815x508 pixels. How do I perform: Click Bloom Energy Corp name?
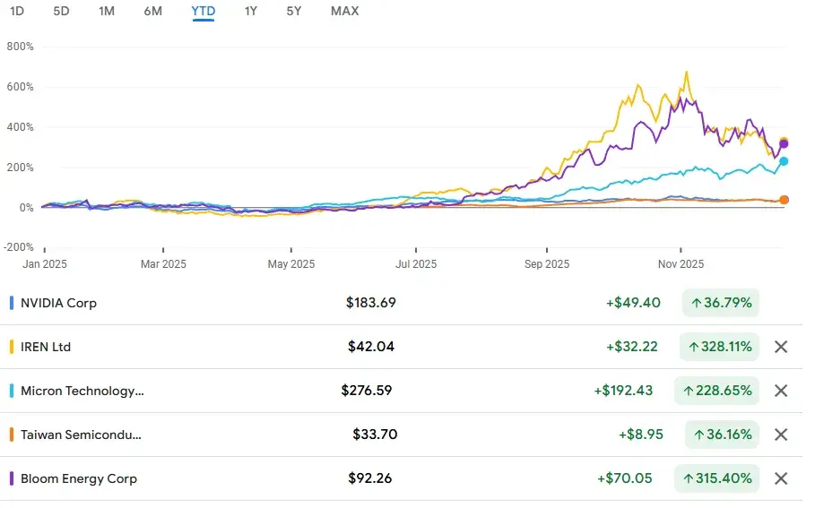pyautogui.click(x=79, y=478)
